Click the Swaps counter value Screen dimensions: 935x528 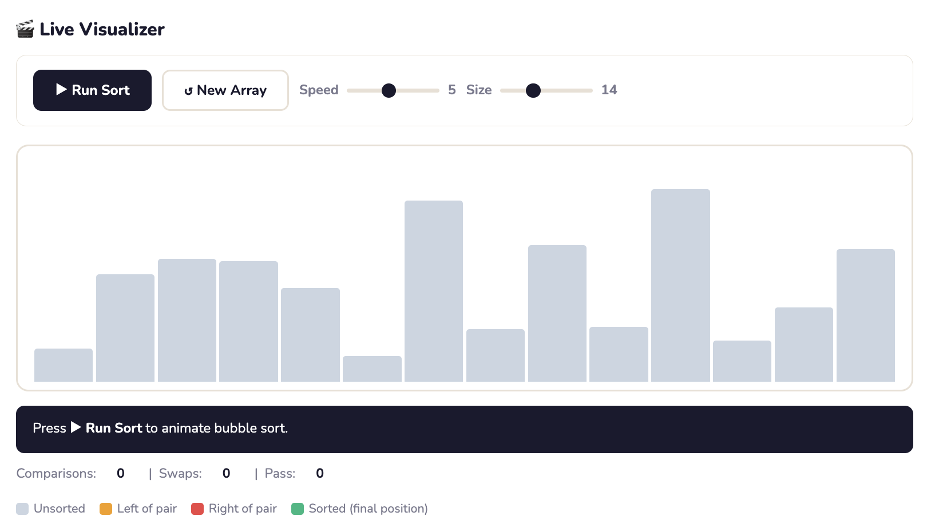coord(226,473)
